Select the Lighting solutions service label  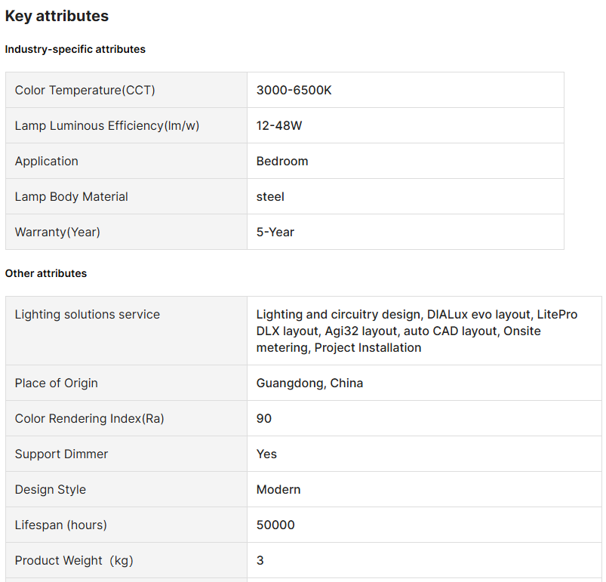(x=88, y=315)
